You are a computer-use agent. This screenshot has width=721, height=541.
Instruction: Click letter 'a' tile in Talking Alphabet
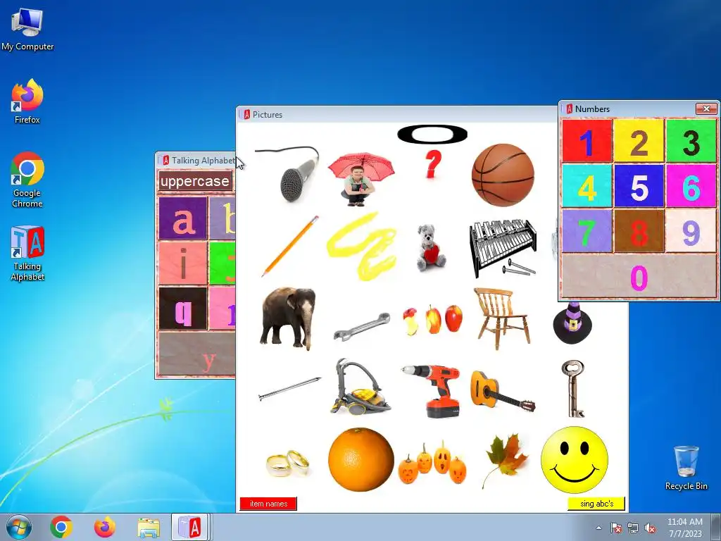(x=183, y=219)
